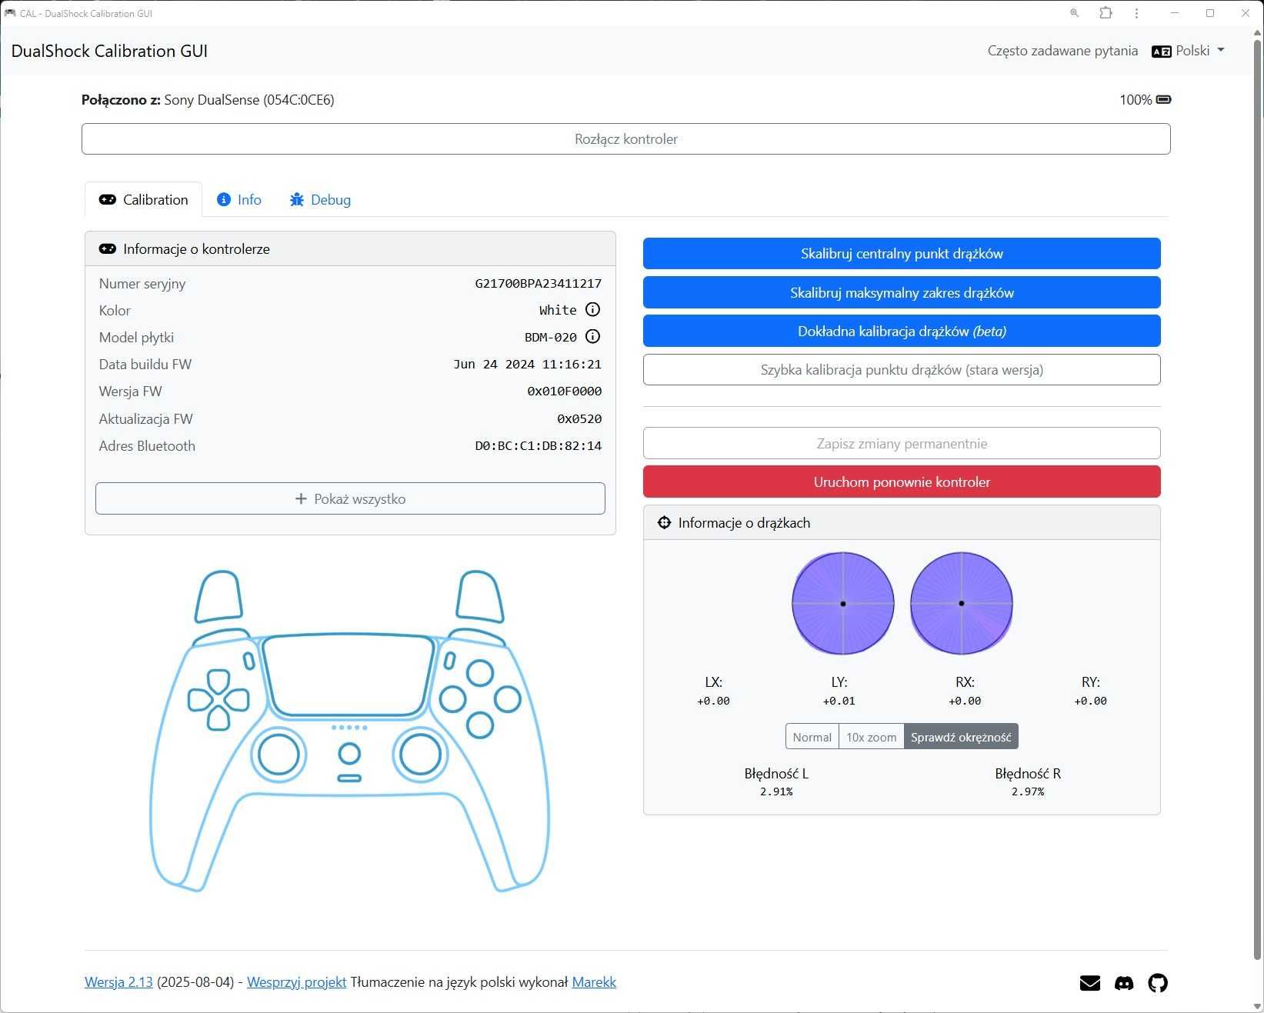This screenshot has width=1264, height=1013.
Task: Expand Pokaż wszystko controller info
Action: click(350, 498)
